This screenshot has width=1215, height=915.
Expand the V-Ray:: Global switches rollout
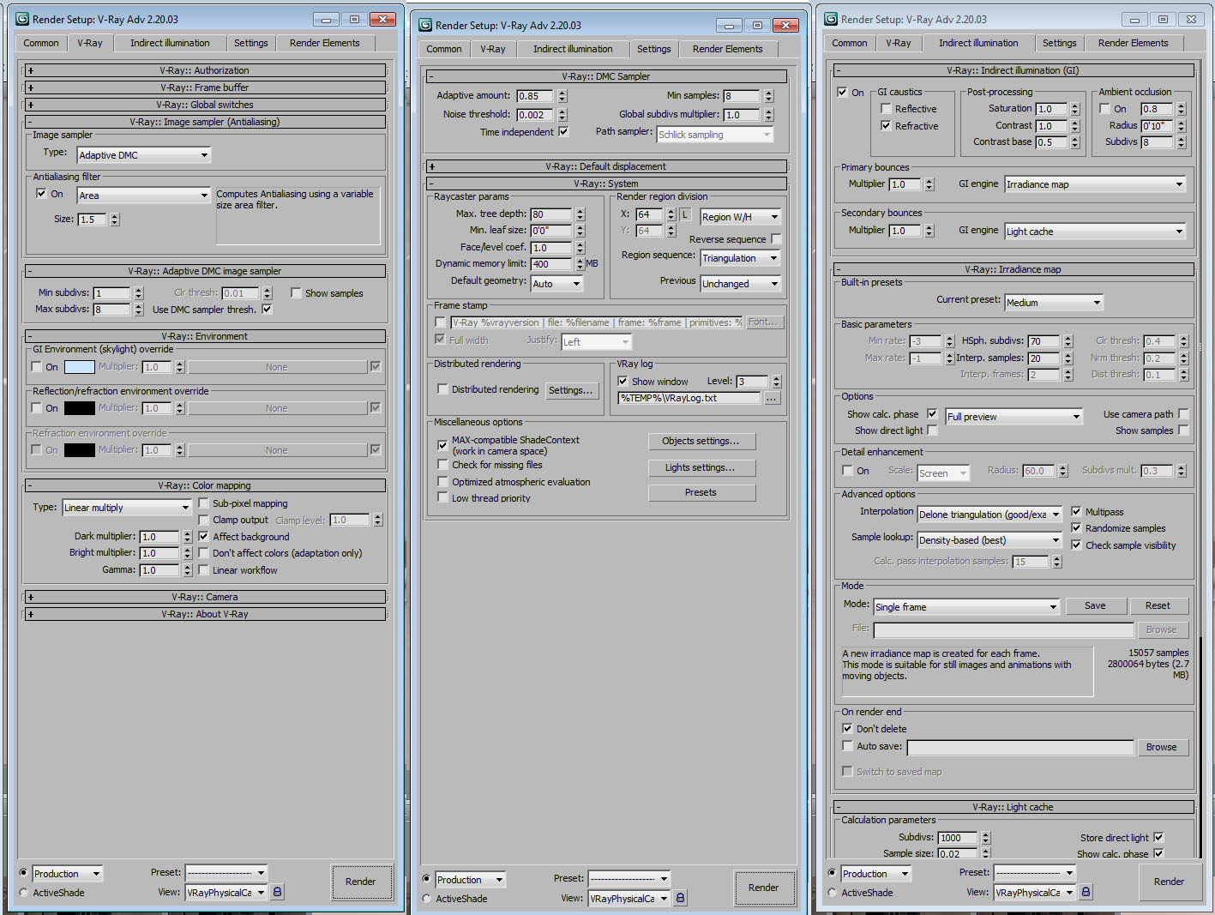click(x=204, y=105)
